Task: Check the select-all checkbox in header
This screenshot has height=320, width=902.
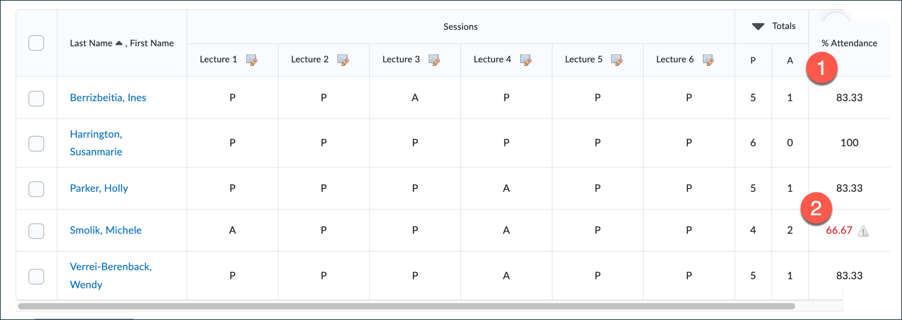Action: [x=36, y=43]
